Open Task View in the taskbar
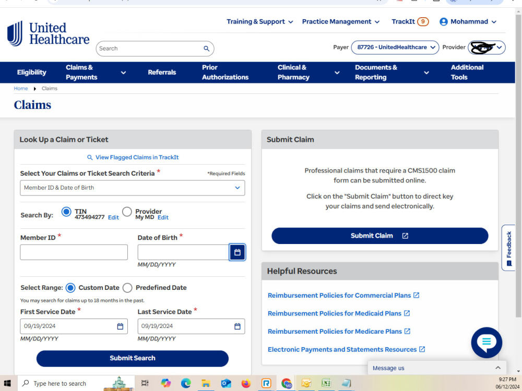The width and height of the screenshot is (522, 391). tap(145, 383)
